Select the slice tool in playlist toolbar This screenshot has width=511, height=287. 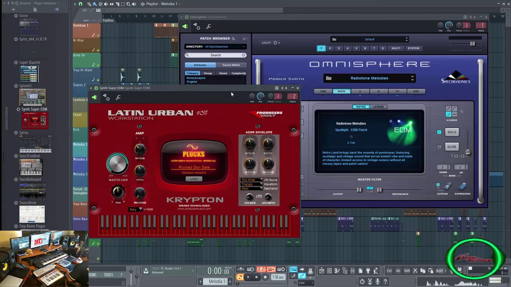pyautogui.click(x=117, y=4)
